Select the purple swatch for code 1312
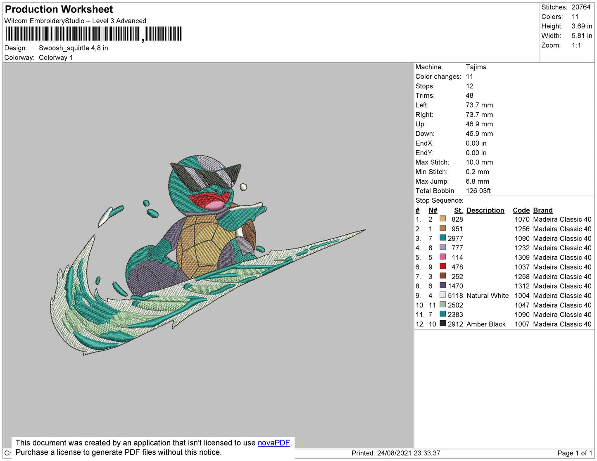Image resolution: width=597 pixels, height=461 pixels. [442, 286]
